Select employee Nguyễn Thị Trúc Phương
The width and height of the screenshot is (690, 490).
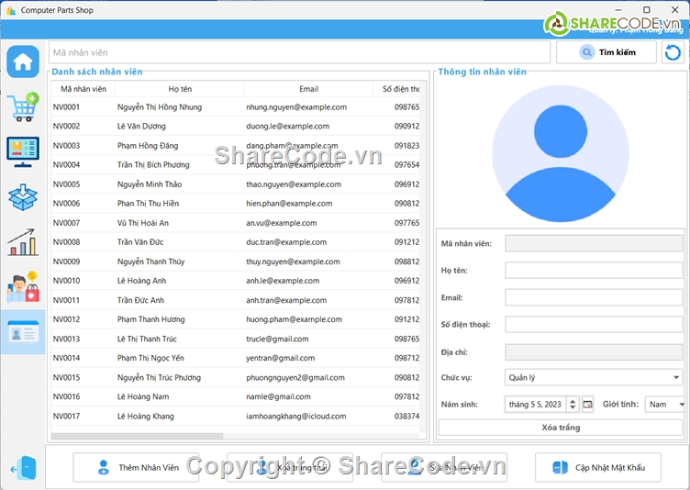tap(159, 377)
